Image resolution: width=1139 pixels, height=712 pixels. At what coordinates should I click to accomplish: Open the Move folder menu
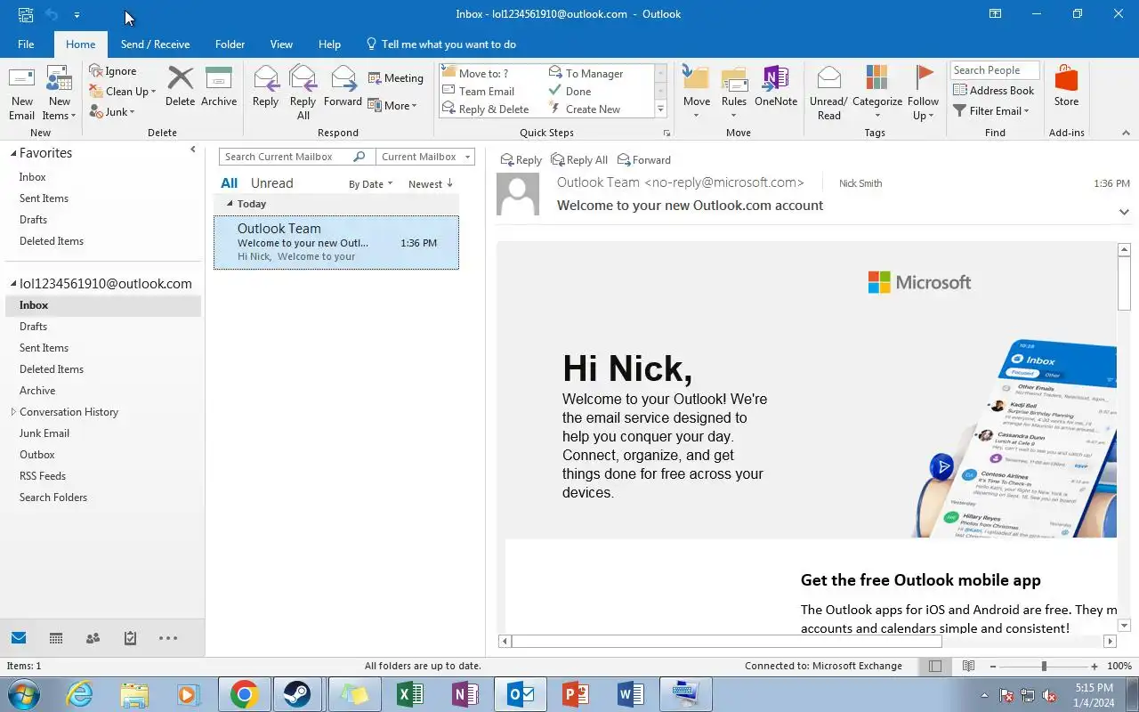coord(696,93)
